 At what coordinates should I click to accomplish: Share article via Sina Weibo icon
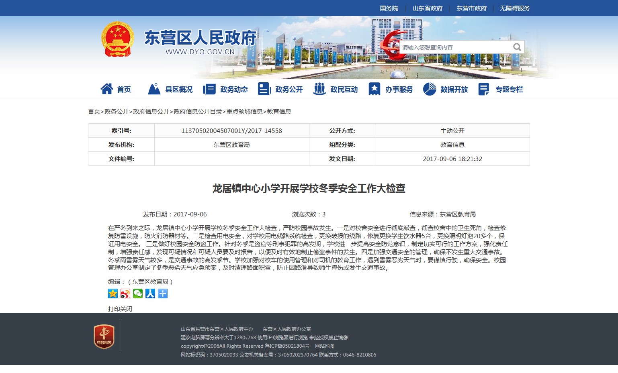click(125, 294)
